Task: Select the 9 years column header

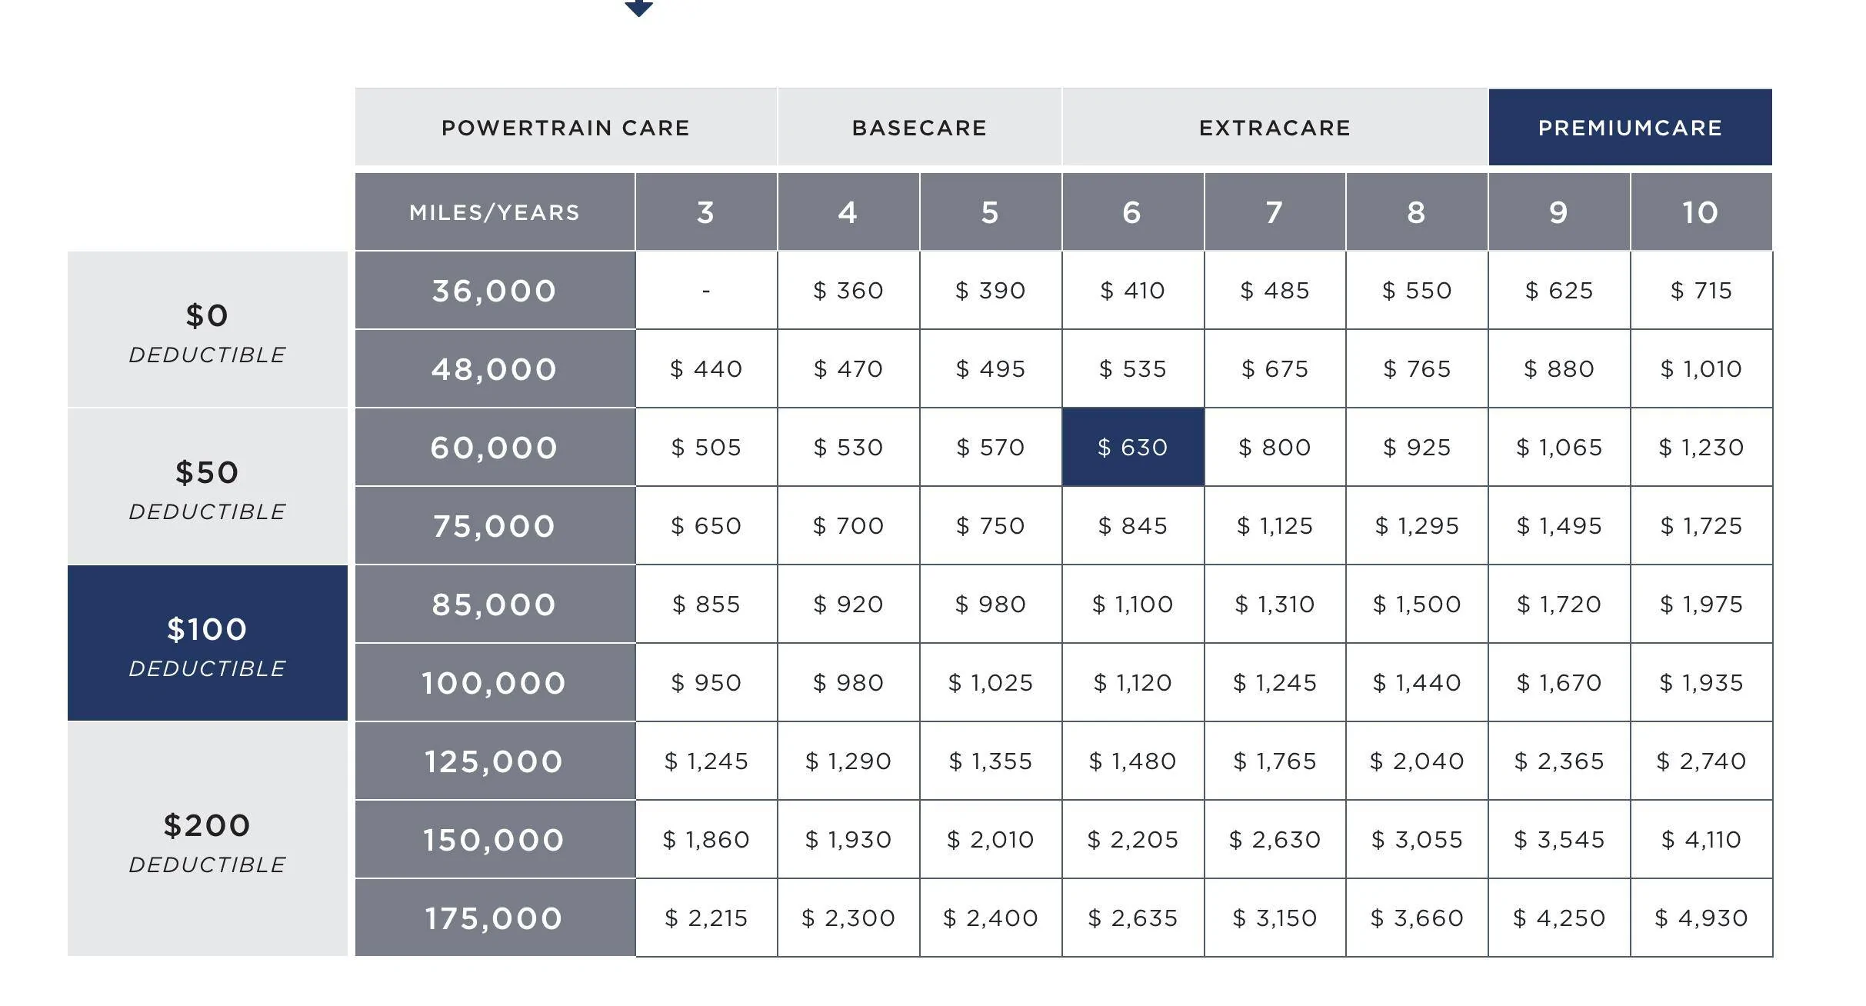Action: click(1559, 212)
